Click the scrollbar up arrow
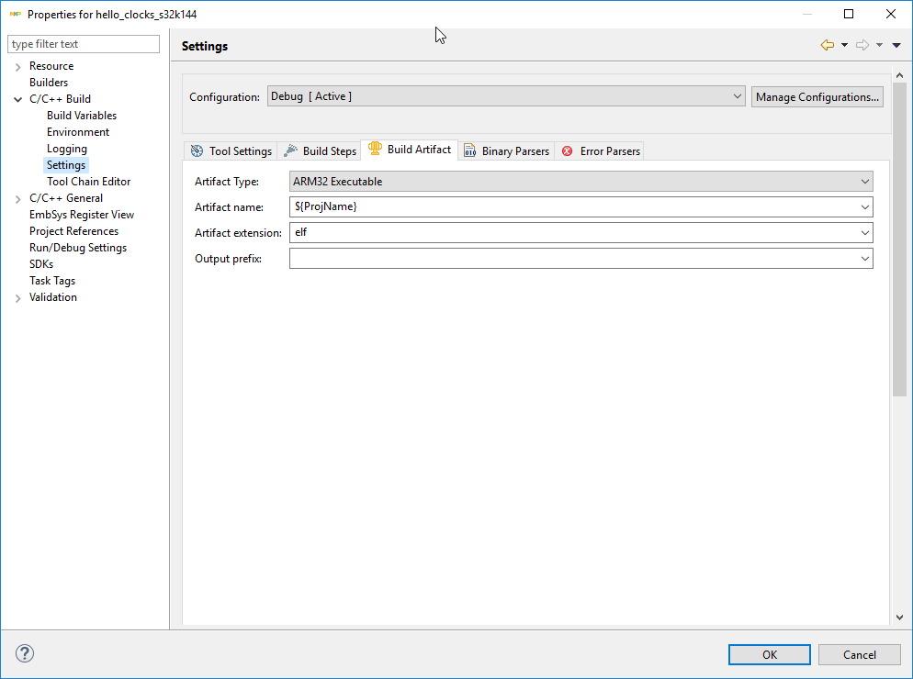 coord(899,75)
